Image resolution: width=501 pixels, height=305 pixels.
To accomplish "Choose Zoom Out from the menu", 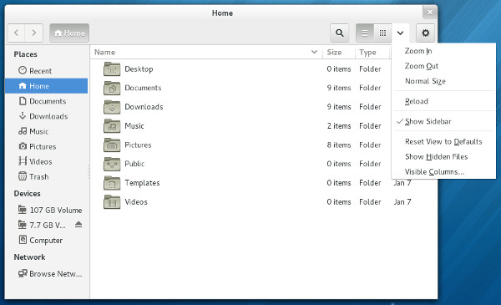I will [443, 66].
